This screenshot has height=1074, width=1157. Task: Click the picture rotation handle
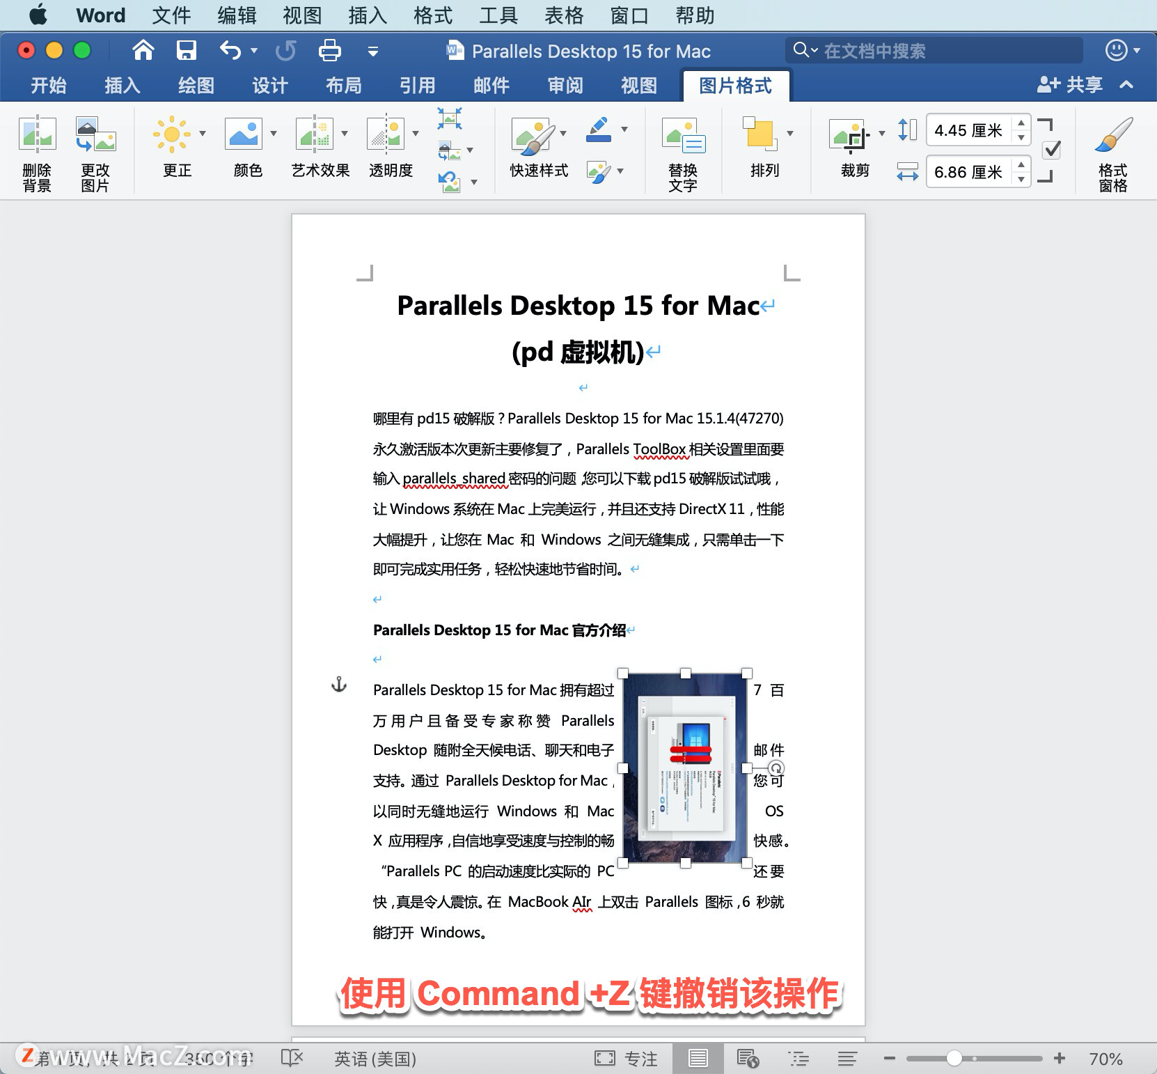click(776, 768)
